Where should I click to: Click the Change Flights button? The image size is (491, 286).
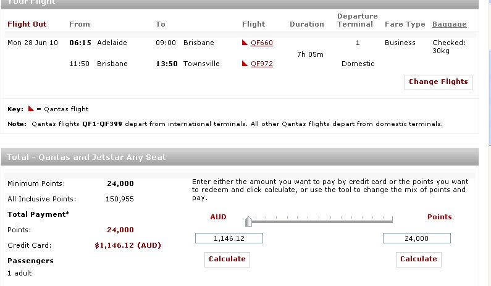pos(439,82)
